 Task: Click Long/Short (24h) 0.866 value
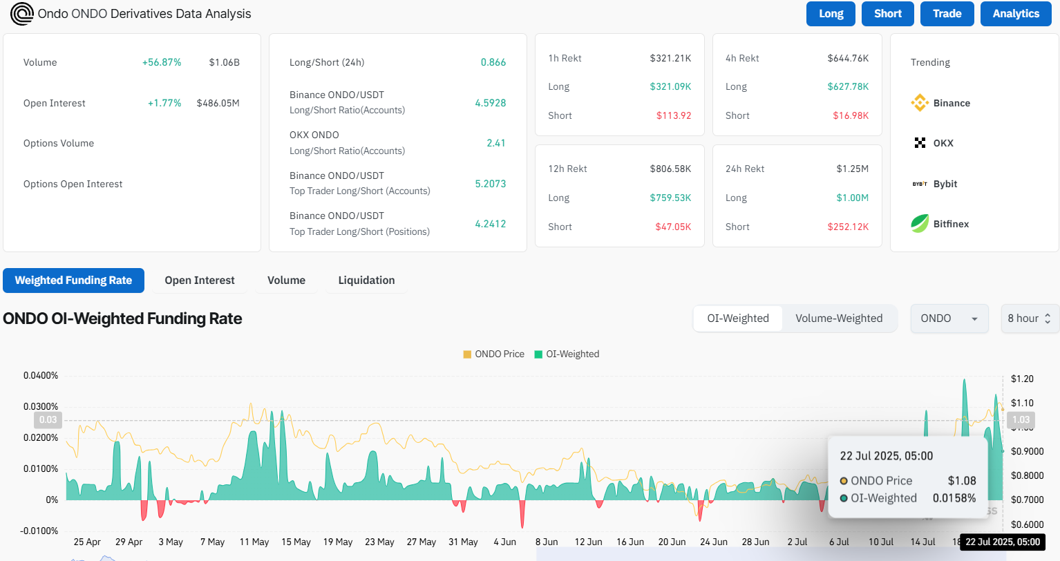(493, 62)
